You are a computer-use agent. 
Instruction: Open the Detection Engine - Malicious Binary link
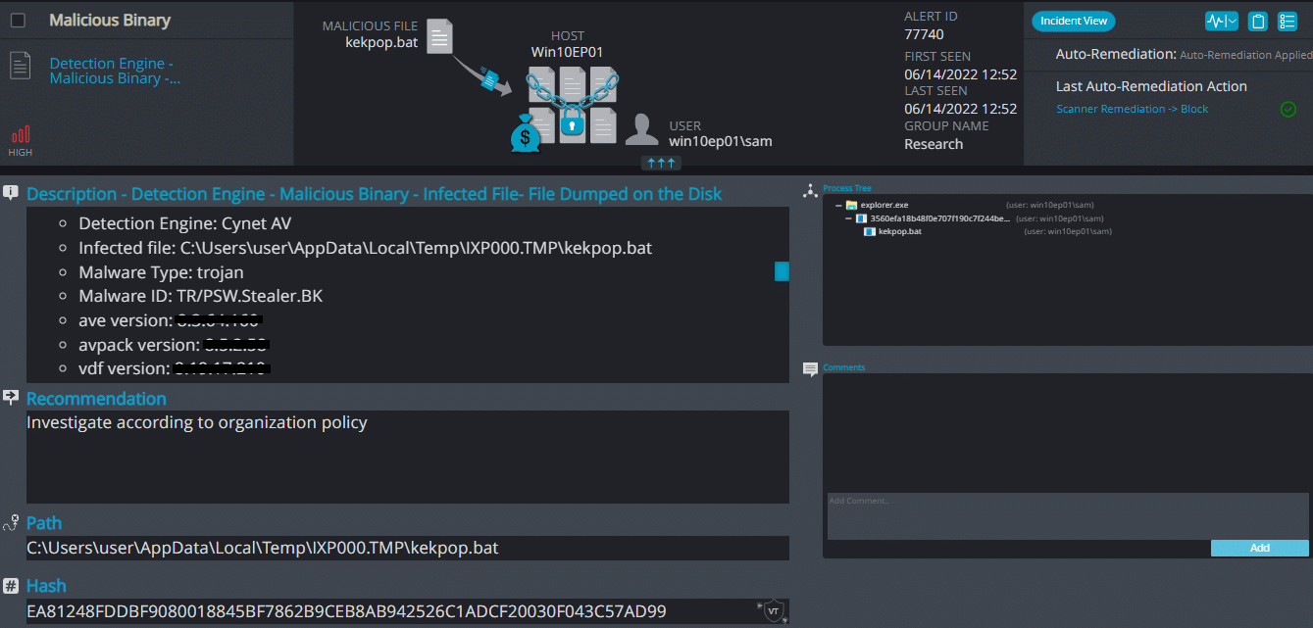pyautogui.click(x=116, y=71)
